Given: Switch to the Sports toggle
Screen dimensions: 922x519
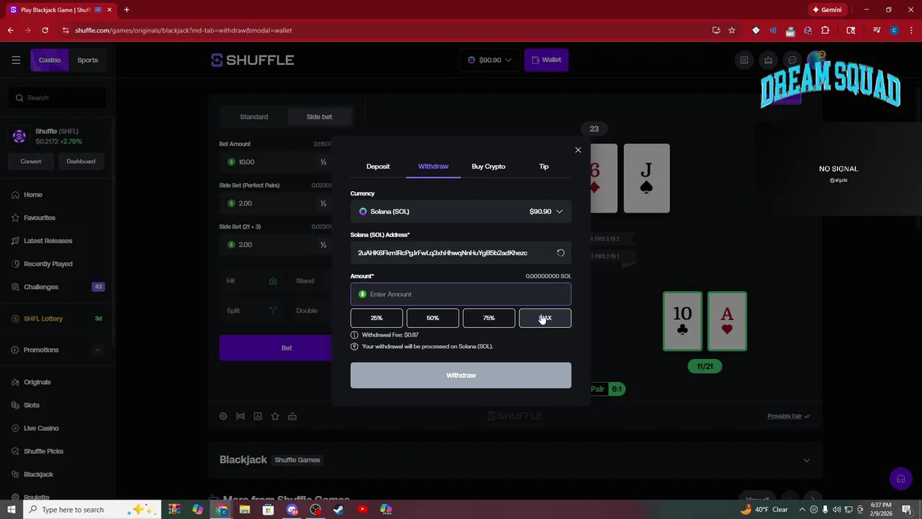Looking at the screenshot, I should (88, 60).
